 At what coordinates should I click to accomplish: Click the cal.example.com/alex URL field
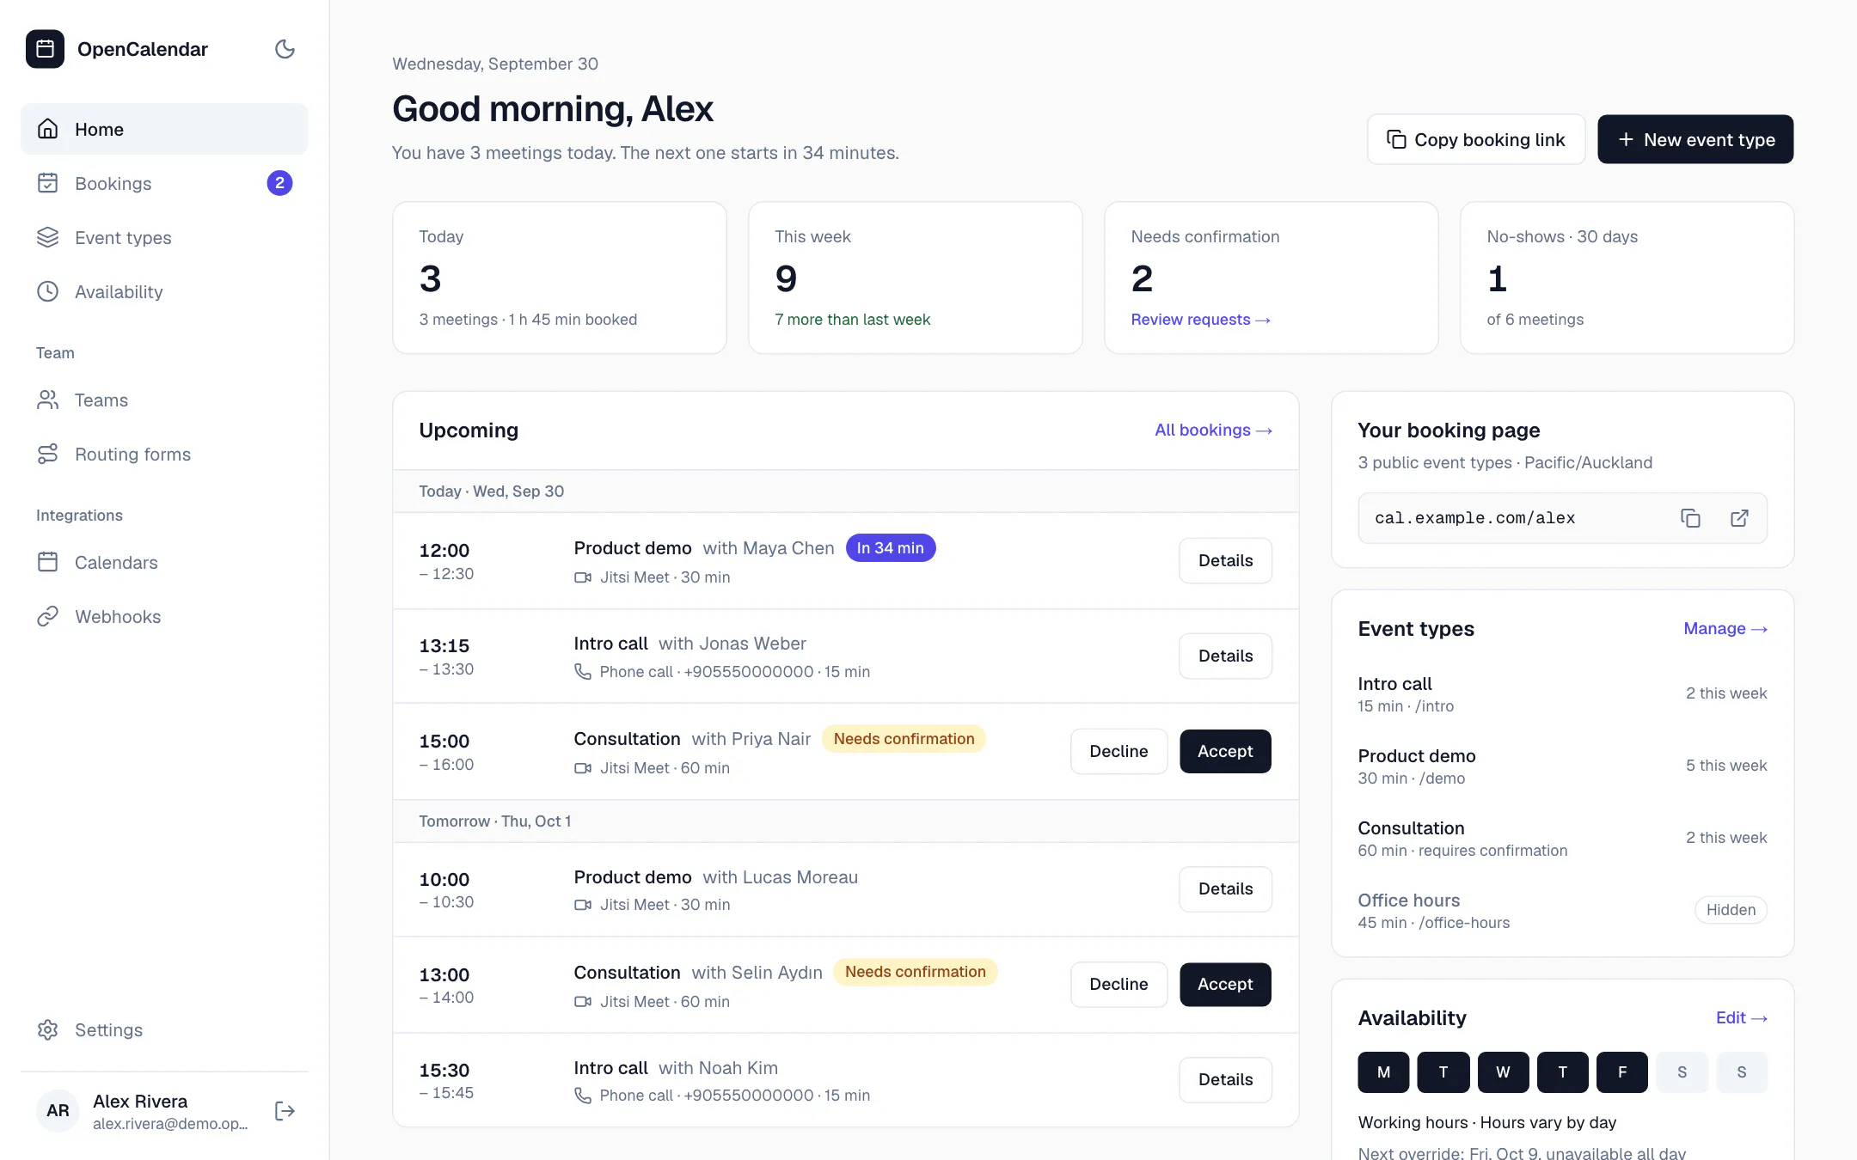pos(1562,518)
